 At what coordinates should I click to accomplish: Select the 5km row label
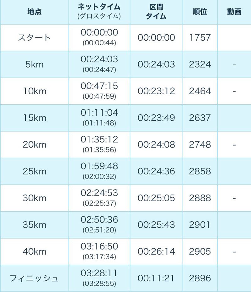(x=34, y=64)
